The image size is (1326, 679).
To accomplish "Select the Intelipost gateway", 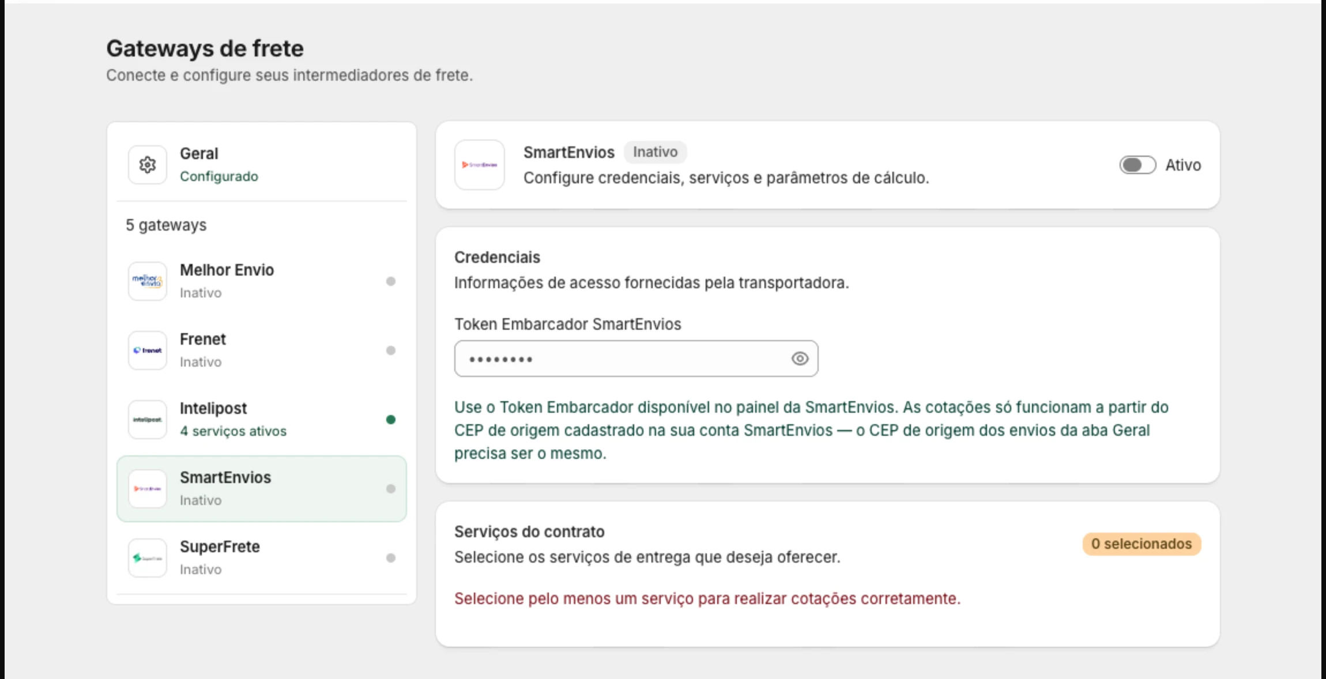I will (262, 420).
